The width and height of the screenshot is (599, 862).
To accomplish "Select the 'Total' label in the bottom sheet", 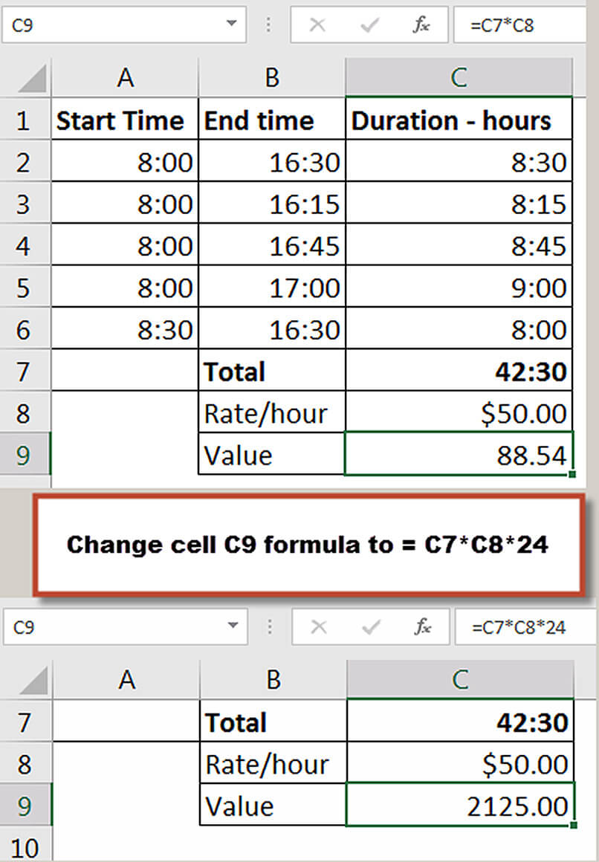I will (x=273, y=722).
